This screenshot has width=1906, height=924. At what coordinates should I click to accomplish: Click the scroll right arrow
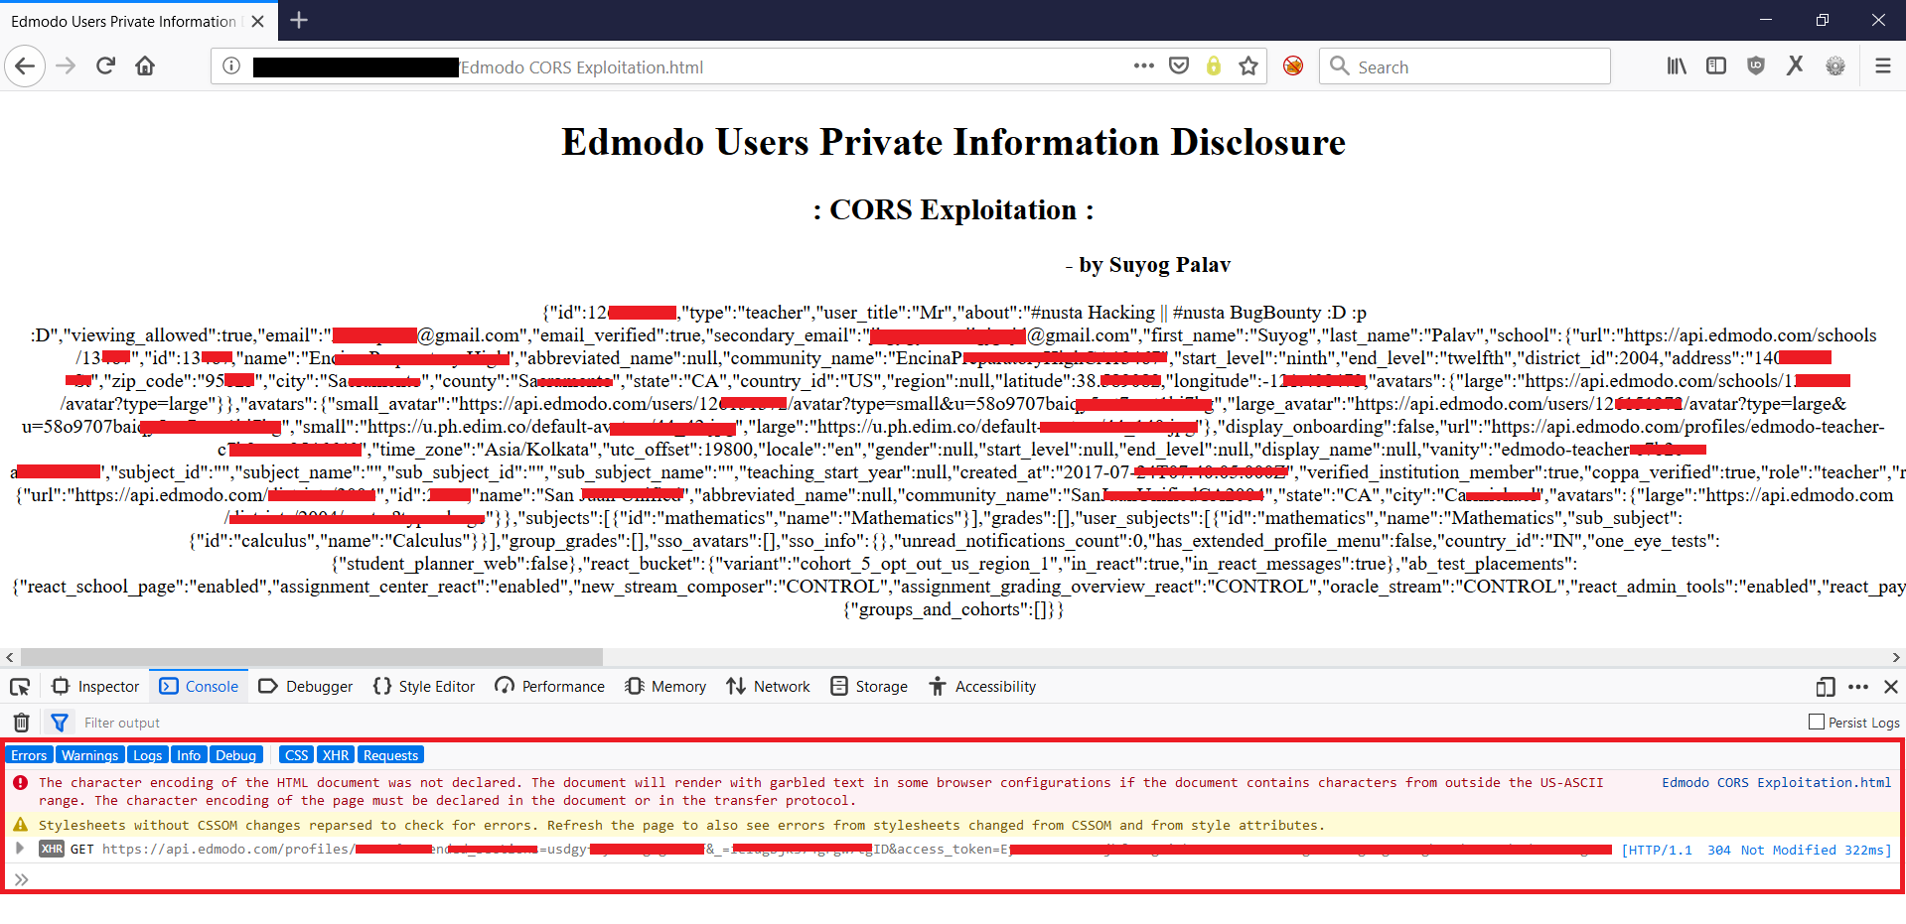coord(1896,657)
